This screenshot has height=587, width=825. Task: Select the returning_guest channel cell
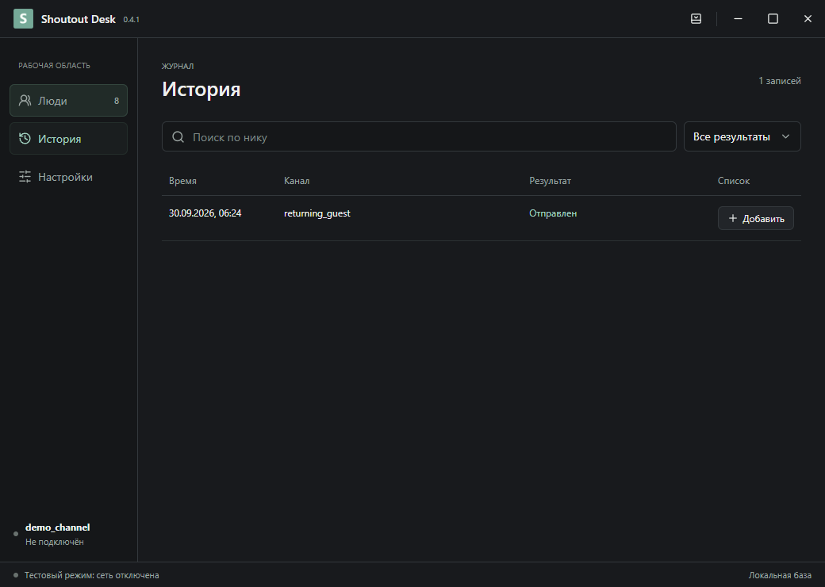click(x=317, y=213)
